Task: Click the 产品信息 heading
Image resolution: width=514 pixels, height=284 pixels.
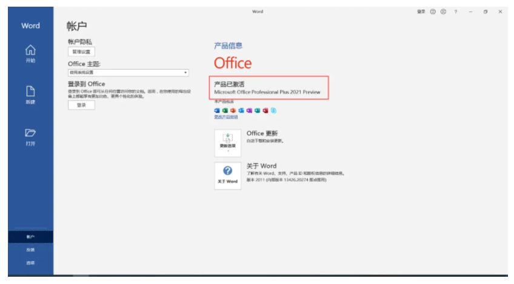Action: click(228, 45)
